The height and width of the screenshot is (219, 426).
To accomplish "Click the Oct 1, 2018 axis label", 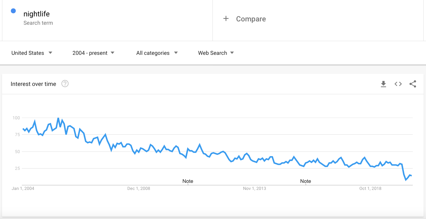I will (x=370, y=189).
